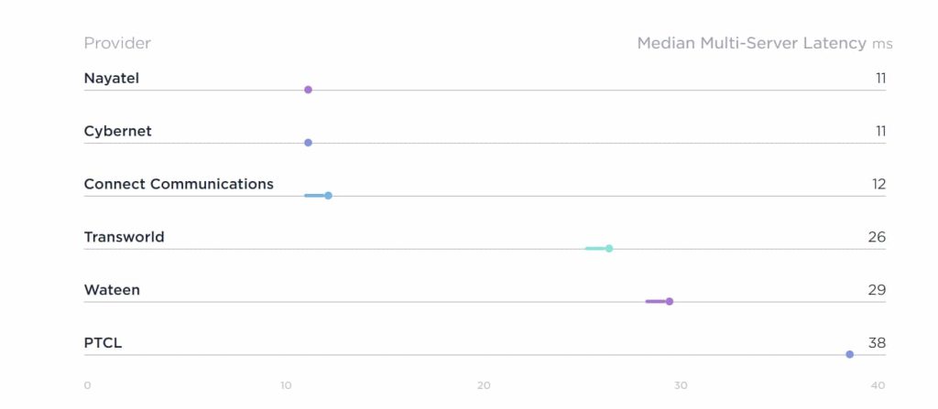Select the Connect Communications provider name

click(x=179, y=184)
